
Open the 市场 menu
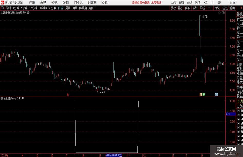(x=43, y=3)
